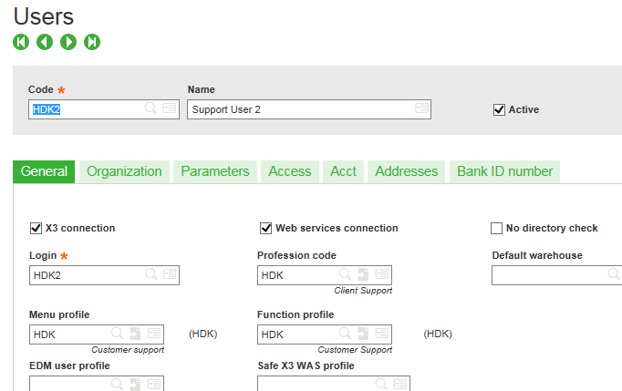Viewport: 622px width, 391px height.
Task: Open selection list for Function profile
Action: point(381,334)
